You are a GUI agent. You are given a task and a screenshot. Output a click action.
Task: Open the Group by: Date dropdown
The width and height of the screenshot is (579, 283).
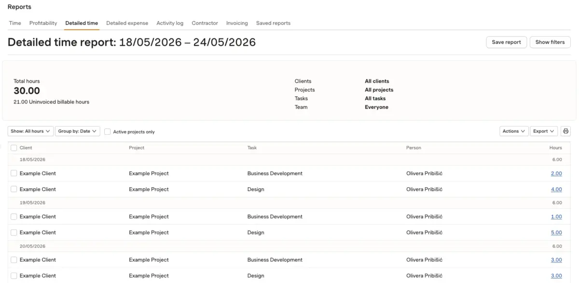click(x=78, y=131)
